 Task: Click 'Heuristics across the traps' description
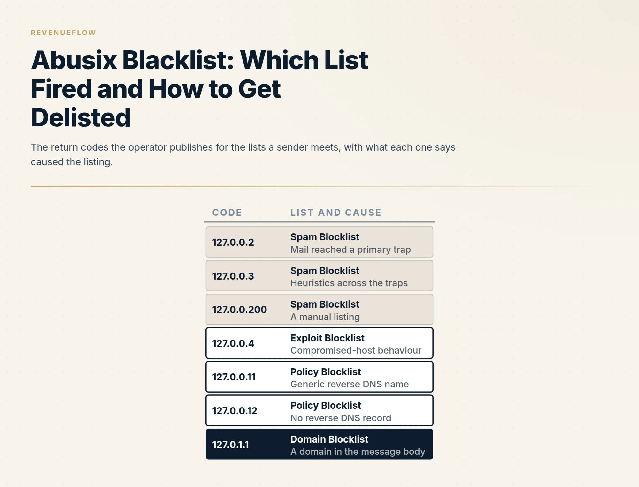pyautogui.click(x=349, y=283)
